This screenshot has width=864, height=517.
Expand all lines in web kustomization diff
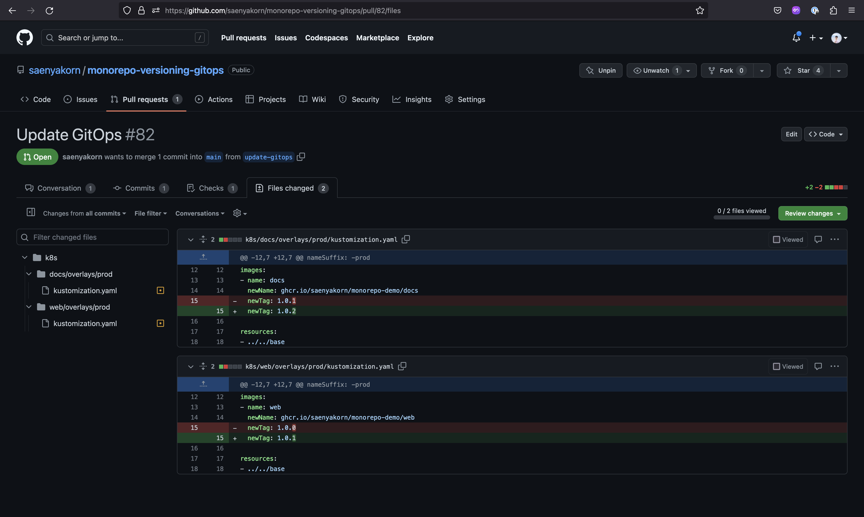203,366
